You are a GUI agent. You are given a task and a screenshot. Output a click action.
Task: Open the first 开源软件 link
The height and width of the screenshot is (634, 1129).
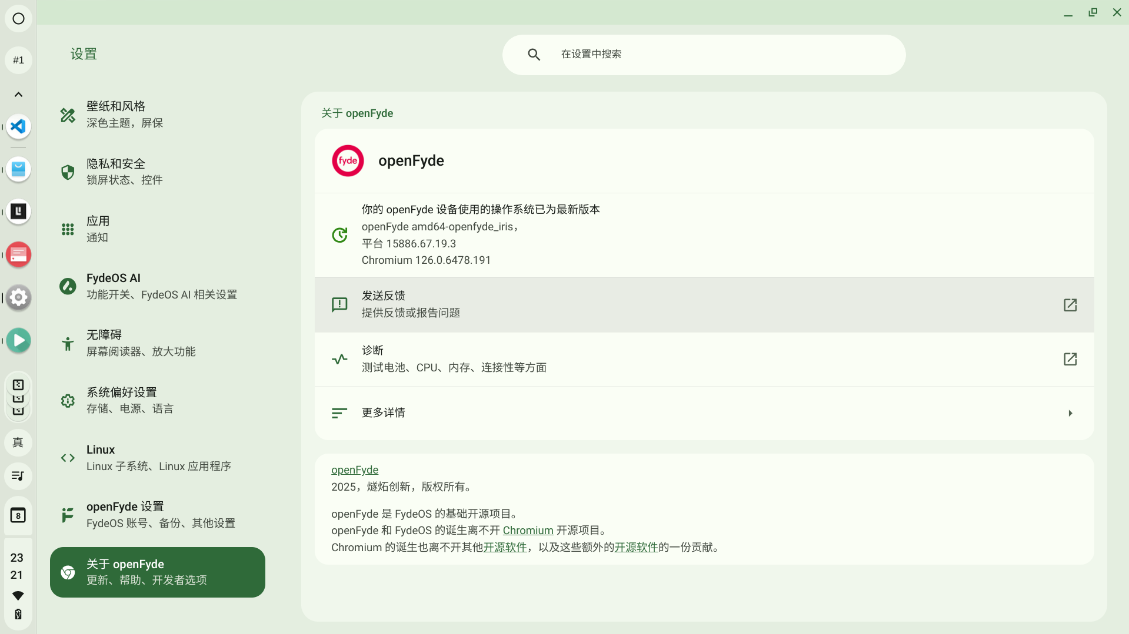[x=505, y=548]
